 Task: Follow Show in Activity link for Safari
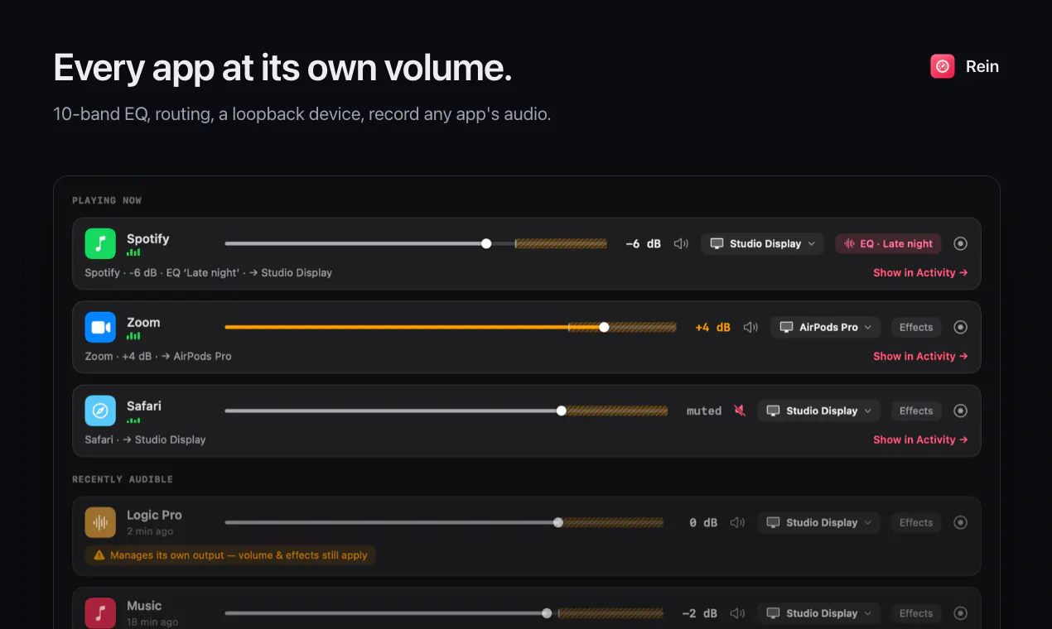pos(920,439)
